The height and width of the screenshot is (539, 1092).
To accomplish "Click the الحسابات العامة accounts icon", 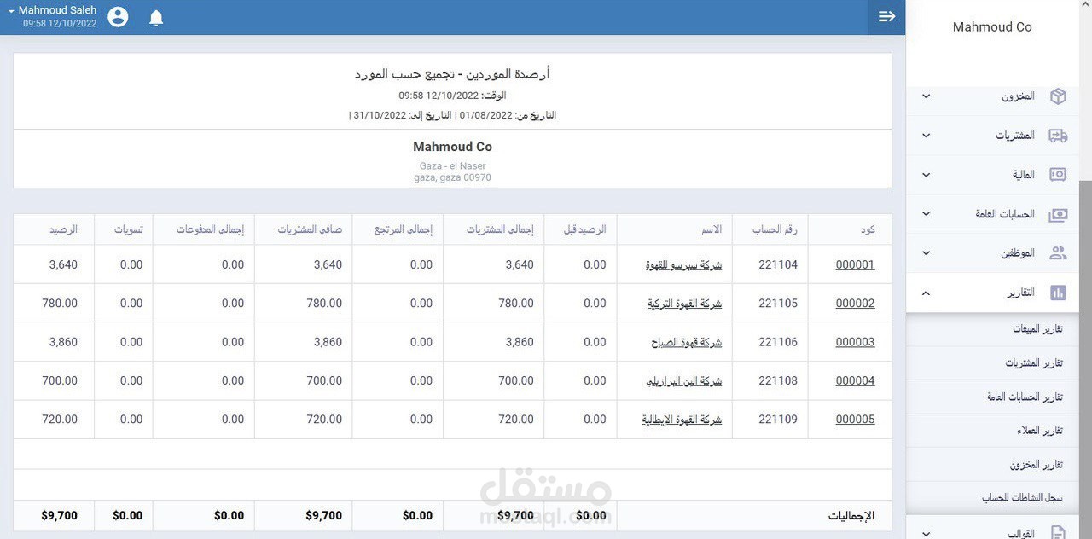I will [1058, 213].
